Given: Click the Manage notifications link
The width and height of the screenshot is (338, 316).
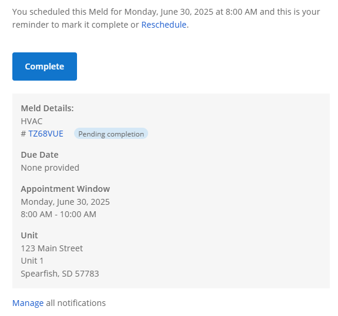Looking at the screenshot, I should pos(28,303).
